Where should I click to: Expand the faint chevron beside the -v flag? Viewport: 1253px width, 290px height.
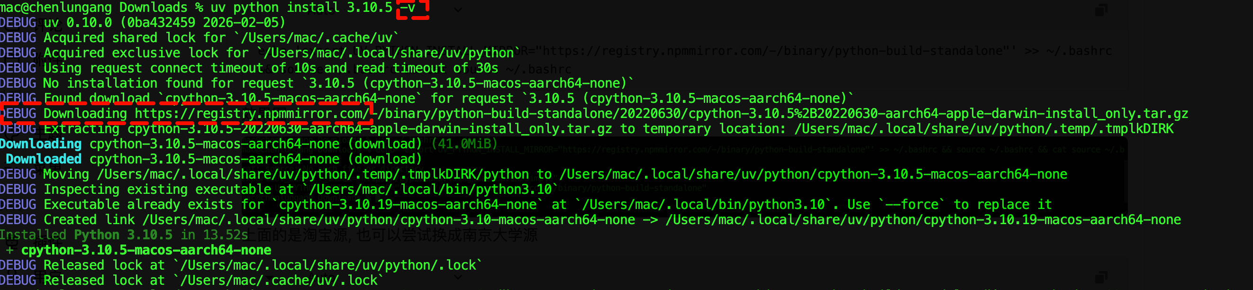458,10
